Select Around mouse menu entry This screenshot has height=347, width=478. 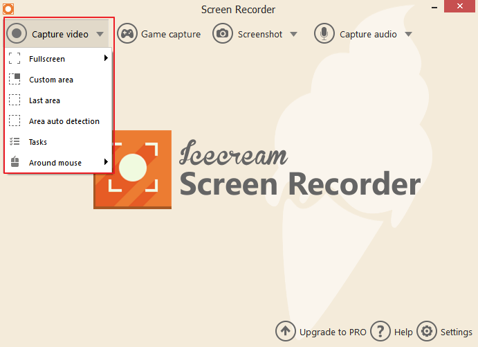coord(59,163)
